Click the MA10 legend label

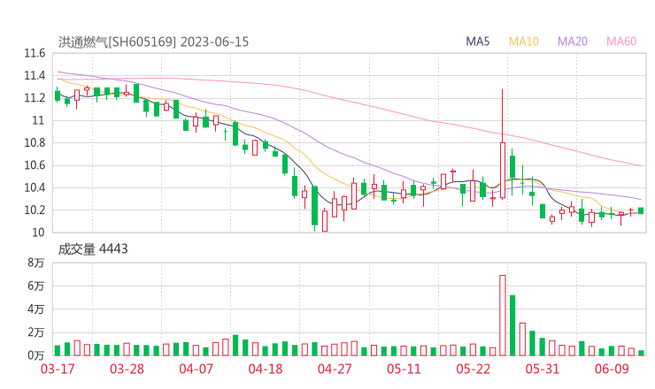523,42
